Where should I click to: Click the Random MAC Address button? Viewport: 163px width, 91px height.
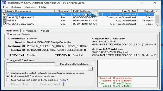tap(74, 64)
